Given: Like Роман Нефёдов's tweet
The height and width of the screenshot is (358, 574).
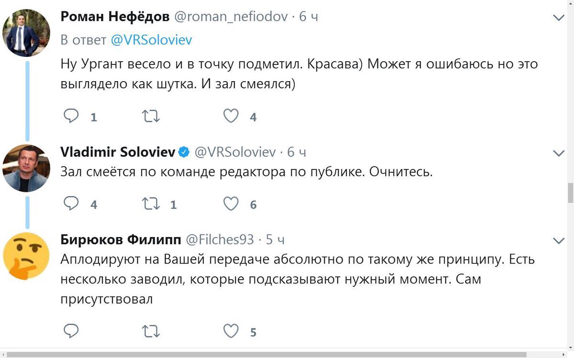Looking at the screenshot, I should click(231, 116).
